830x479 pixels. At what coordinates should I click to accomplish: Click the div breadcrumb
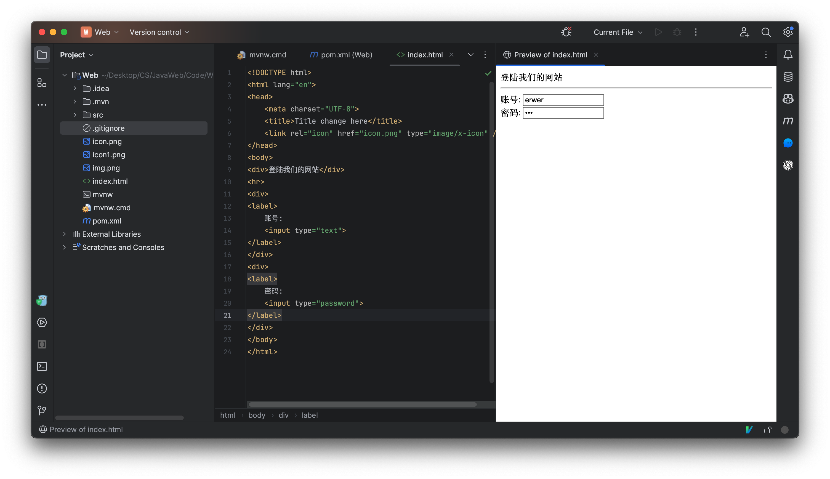click(283, 415)
